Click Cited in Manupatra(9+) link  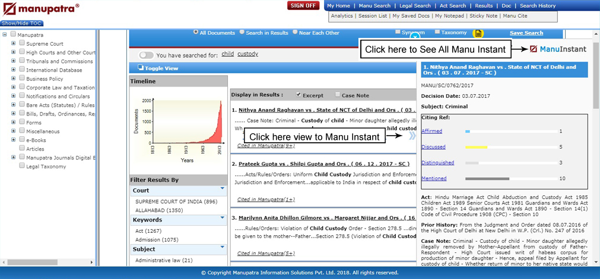pyautogui.click(x=266, y=146)
